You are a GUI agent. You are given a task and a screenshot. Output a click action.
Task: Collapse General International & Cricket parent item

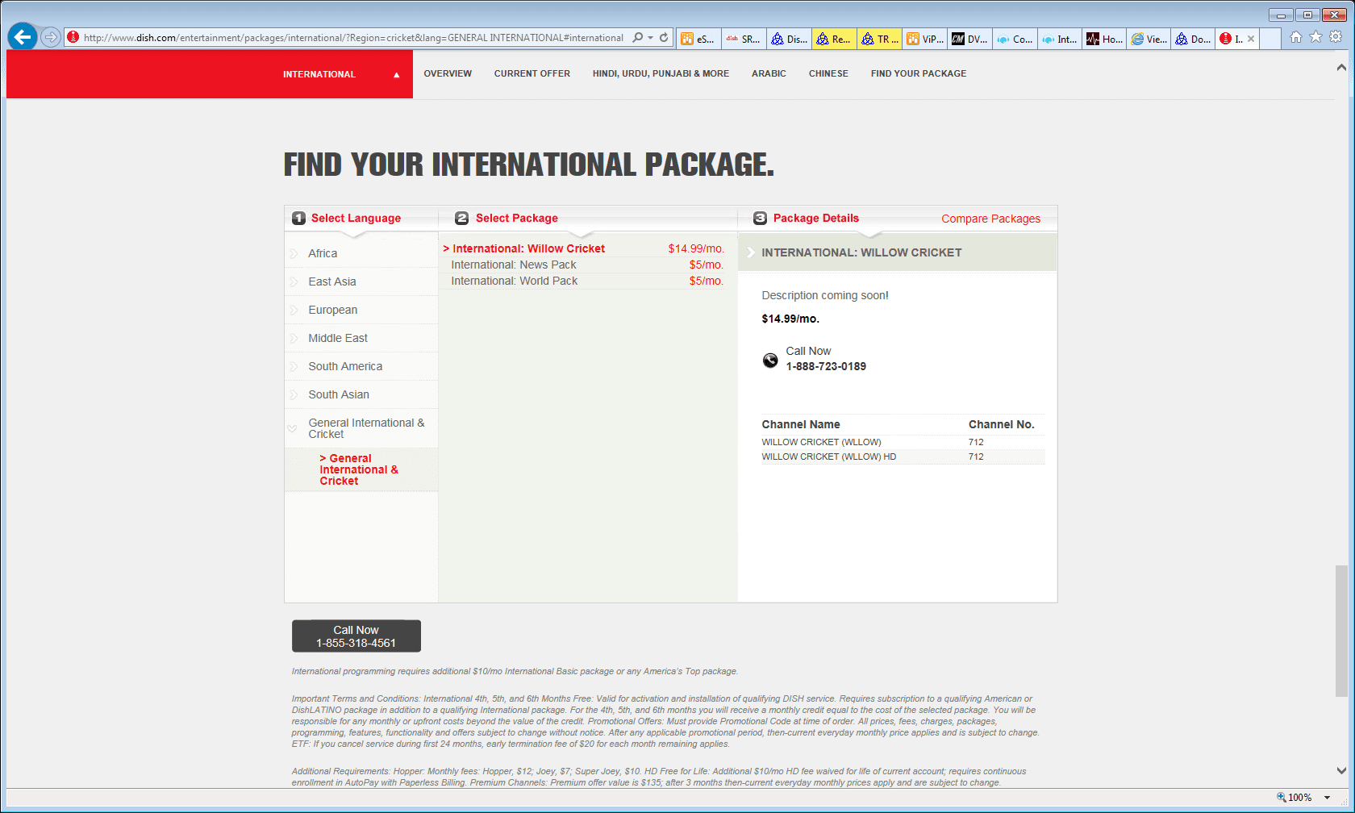pos(361,428)
